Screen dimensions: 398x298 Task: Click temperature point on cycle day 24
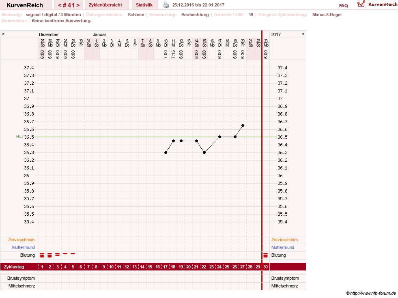pos(220,137)
